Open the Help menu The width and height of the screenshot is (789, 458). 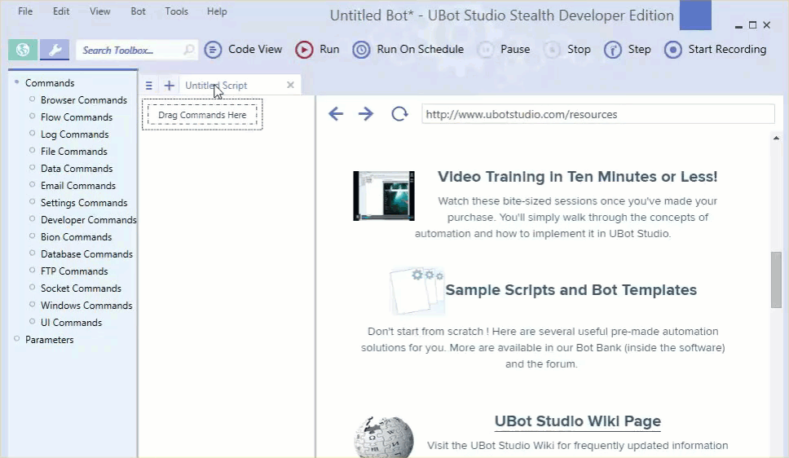tap(217, 11)
